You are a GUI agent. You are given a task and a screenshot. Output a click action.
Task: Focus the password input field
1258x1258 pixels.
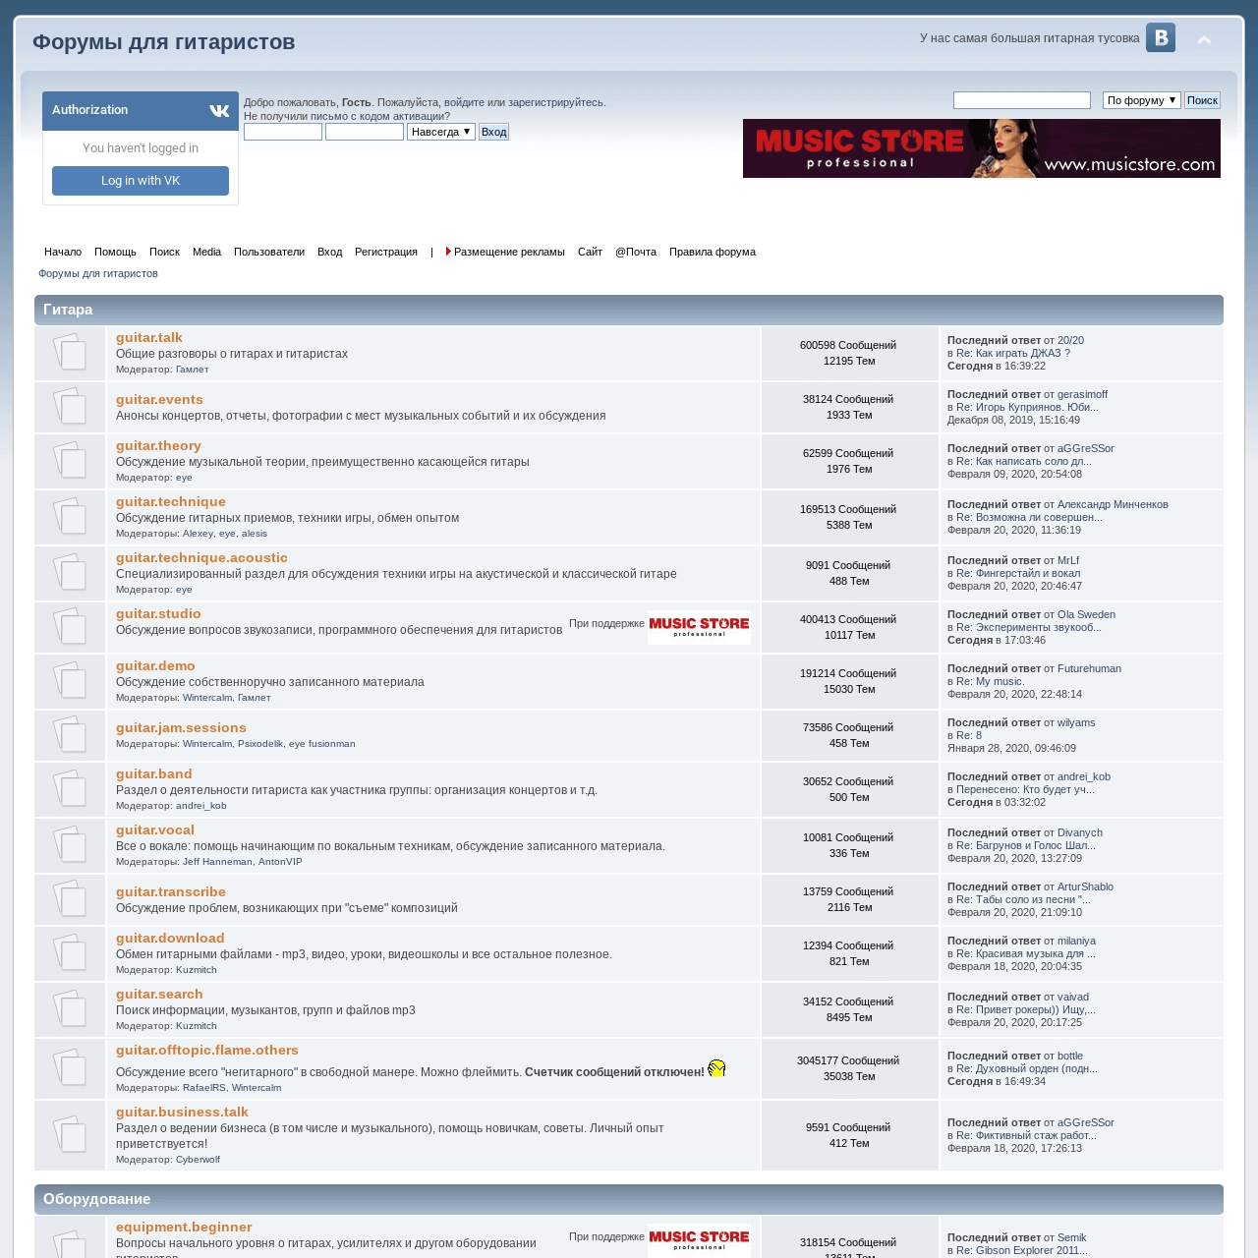point(365,132)
